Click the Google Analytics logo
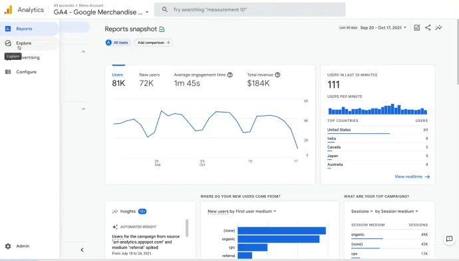 pos(8,10)
